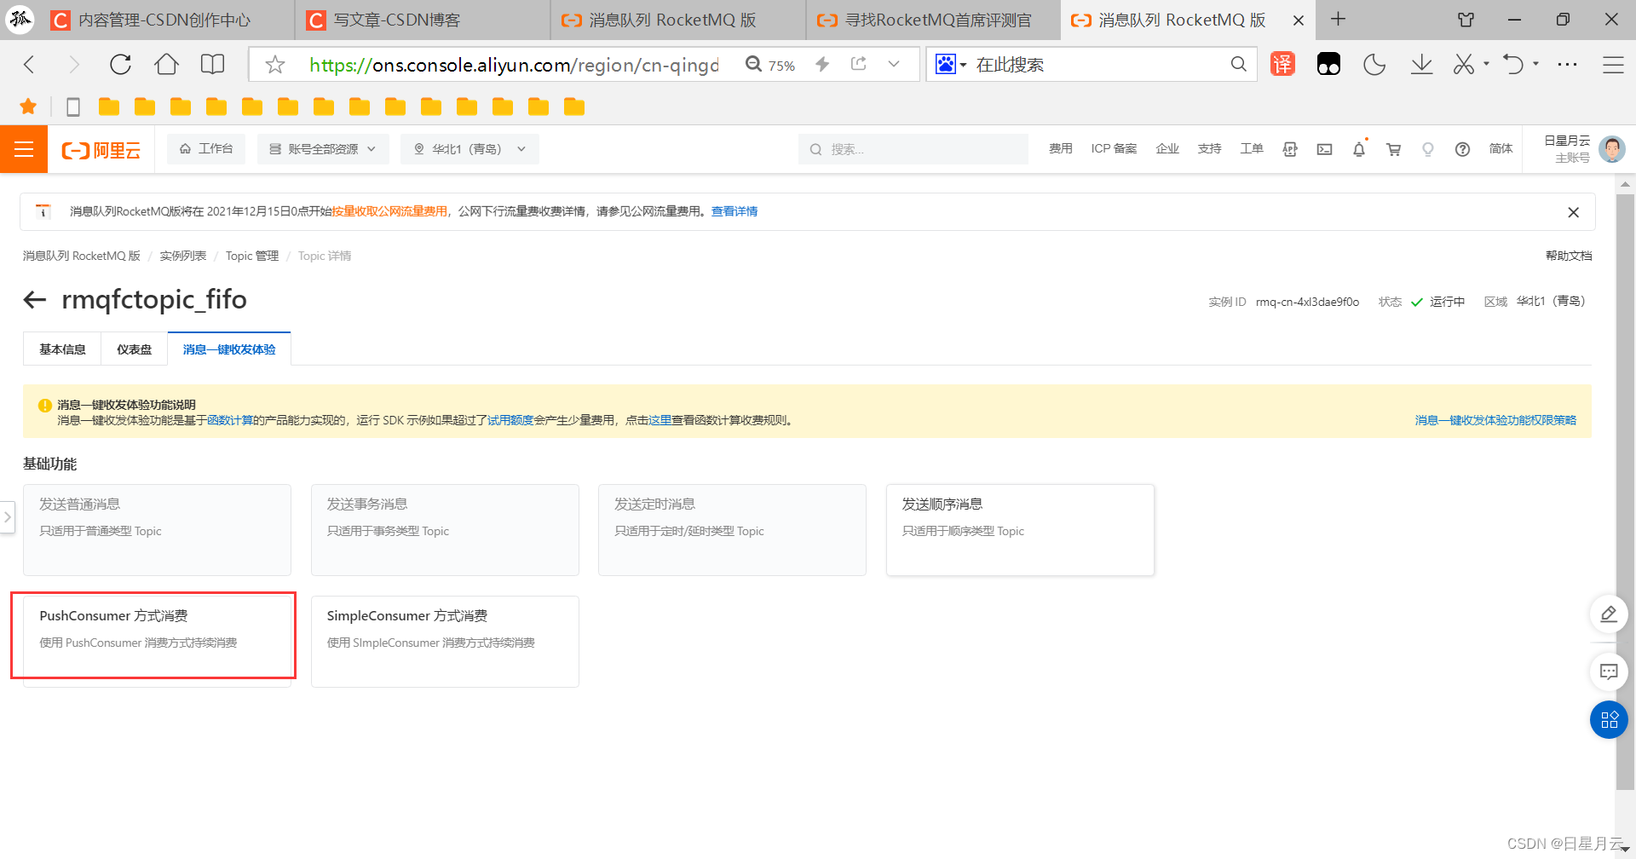Open the browser more options ellipsis

(x=1567, y=65)
